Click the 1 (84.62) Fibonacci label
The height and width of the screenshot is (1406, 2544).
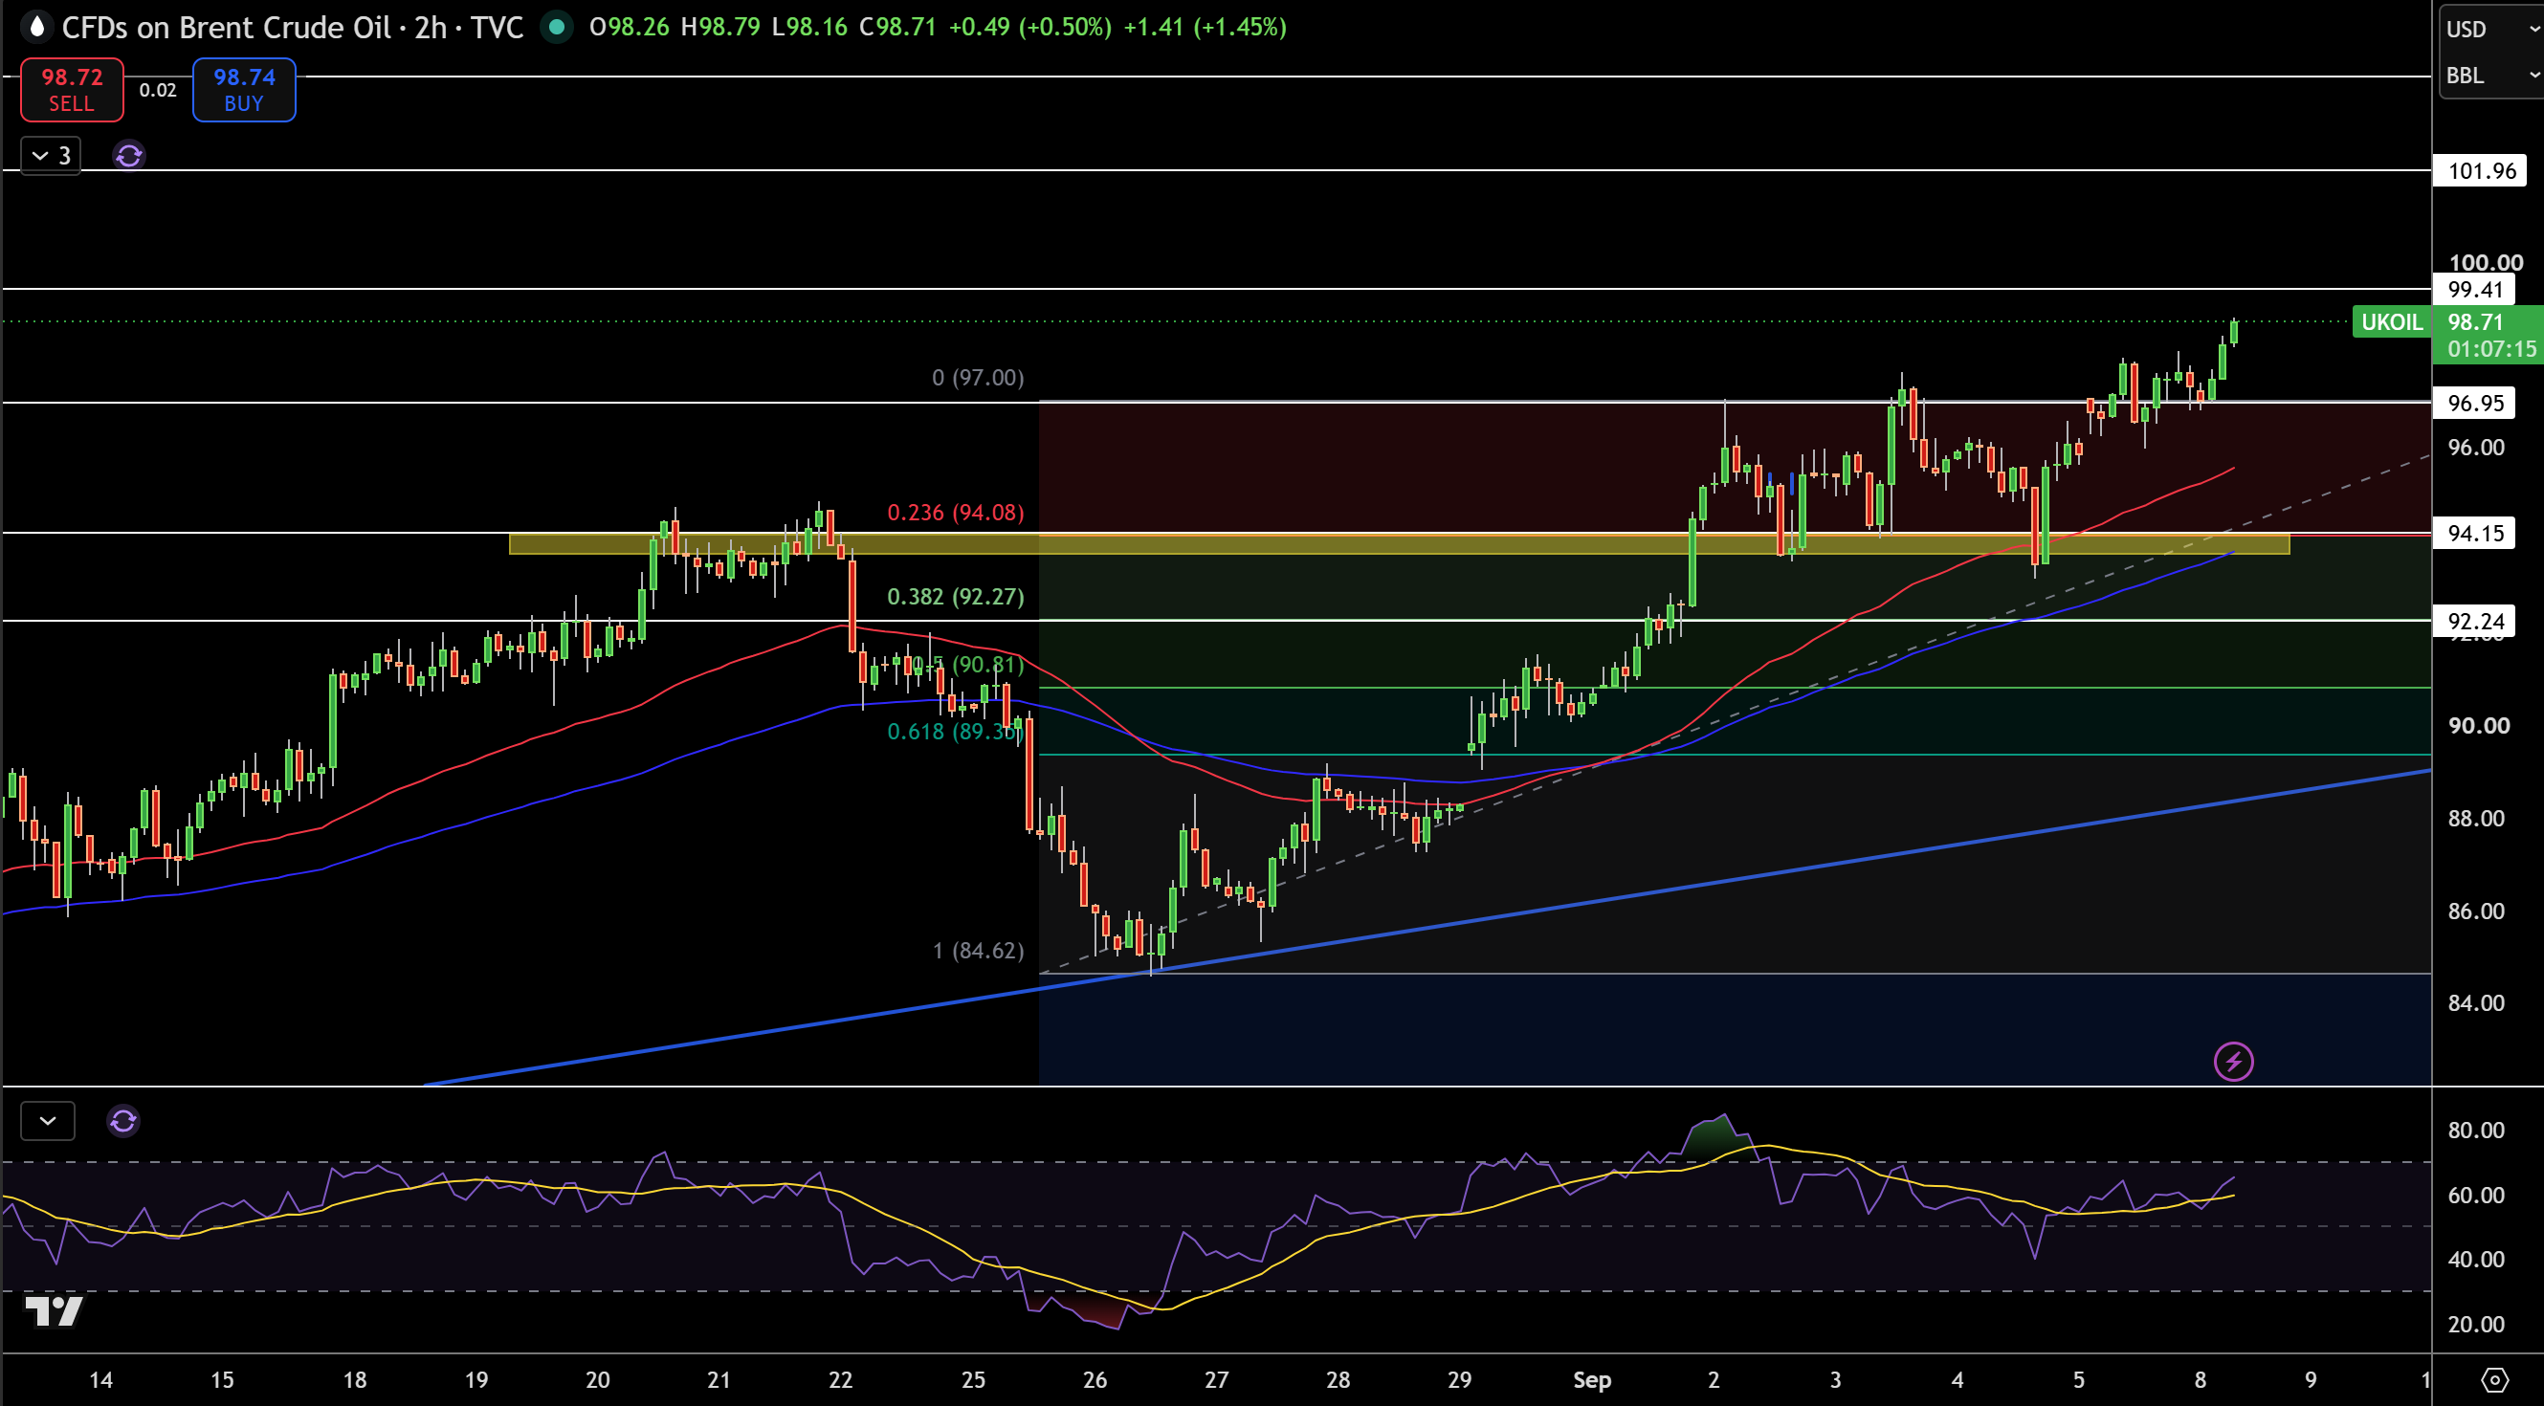pyautogui.click(x=978, y=951)
